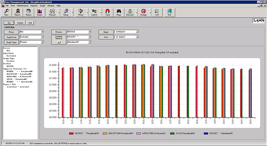Expand the Prices toolbar dropdown arrow
This screenshot has width=267, height=146.
click(87, 13)
